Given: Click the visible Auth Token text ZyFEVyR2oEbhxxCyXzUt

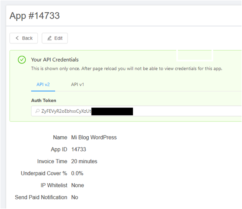Looking at the screenshot, I should (x=66, y=111).
